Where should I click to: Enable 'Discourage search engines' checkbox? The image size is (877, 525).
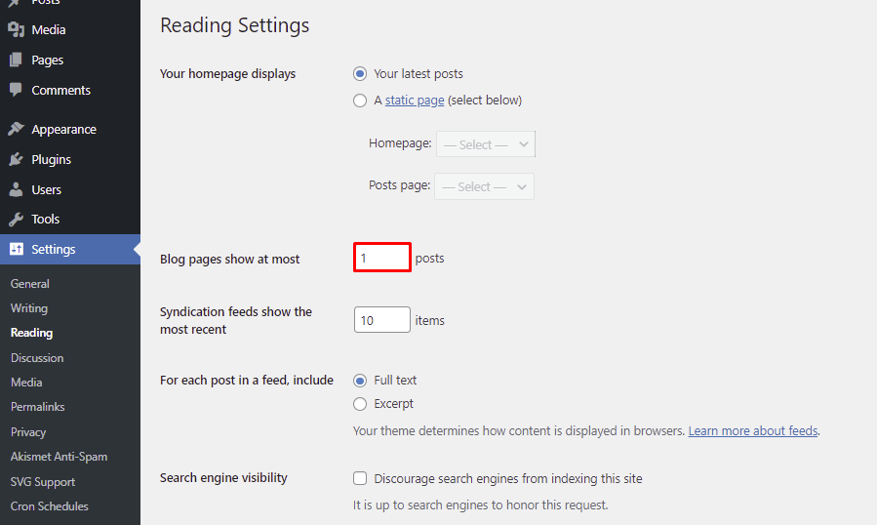pyautogui.click(x=360, y=478)
